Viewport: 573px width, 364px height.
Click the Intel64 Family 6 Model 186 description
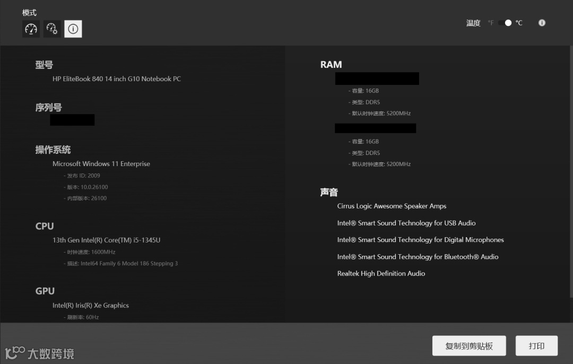(120, 264)
